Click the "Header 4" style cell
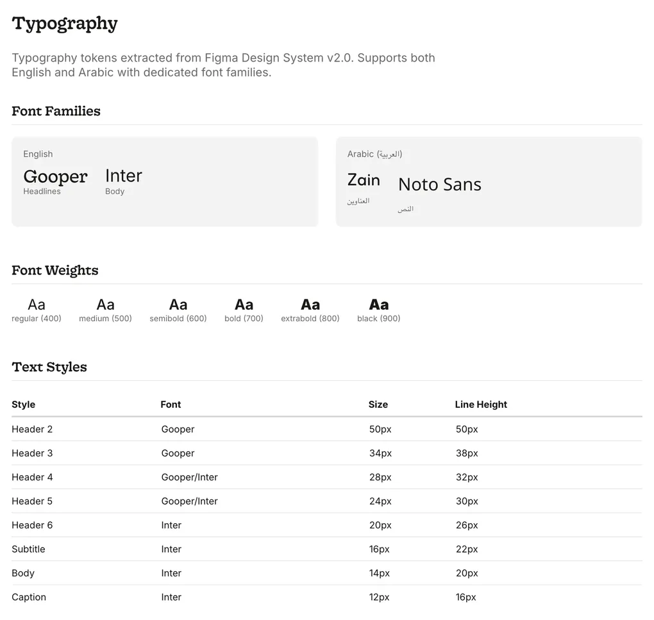 [x=32, y=477]
